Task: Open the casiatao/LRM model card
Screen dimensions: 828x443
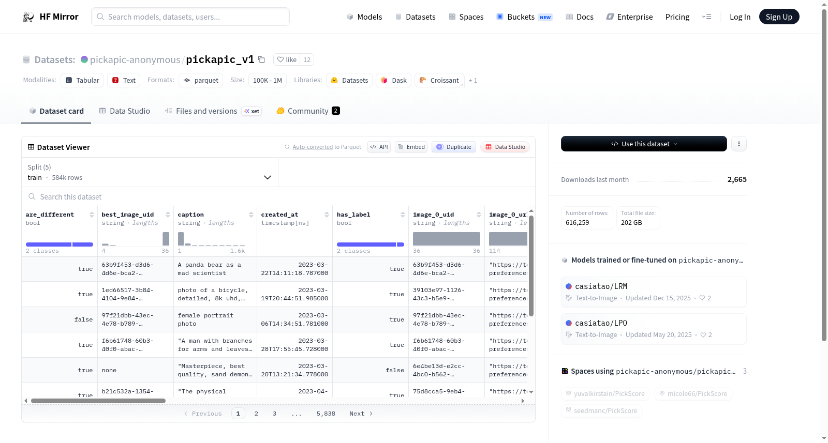Action: [654, 292]
